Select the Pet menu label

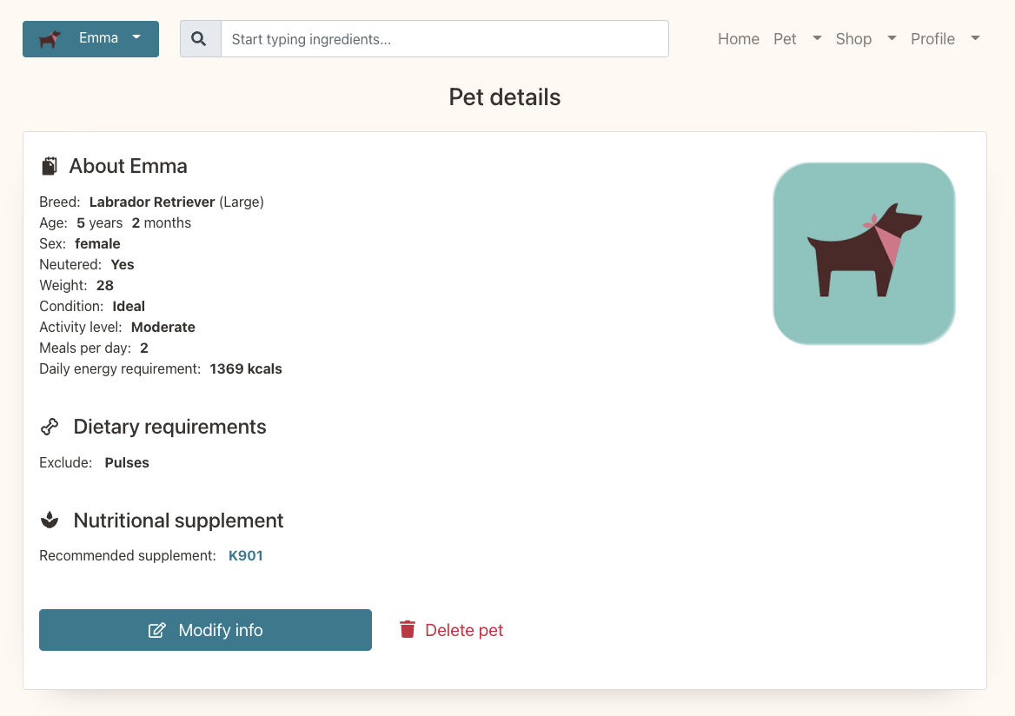[x=785, y=39]
